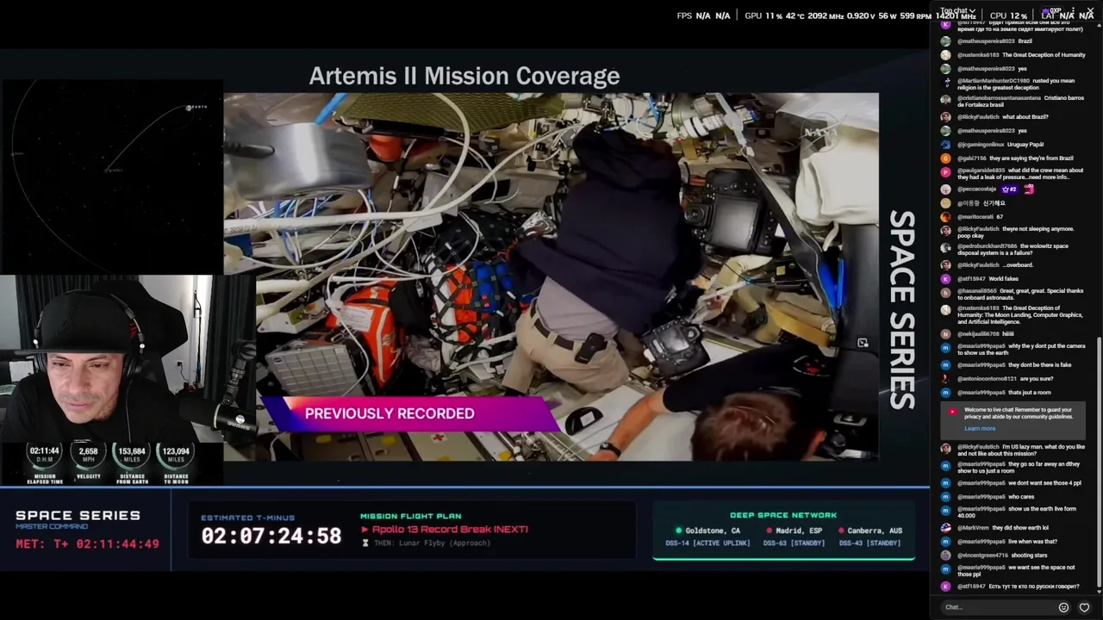The height and width of the screenshot is (620, 1103).
Task: Click nekijaalili6708's N avatar
Action: click(x=946, y=334)
